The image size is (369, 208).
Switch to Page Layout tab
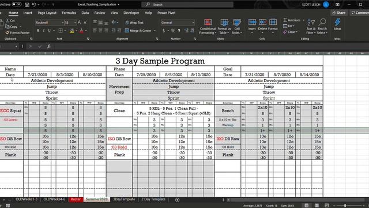pyautogui.click(x=47, y=13)
